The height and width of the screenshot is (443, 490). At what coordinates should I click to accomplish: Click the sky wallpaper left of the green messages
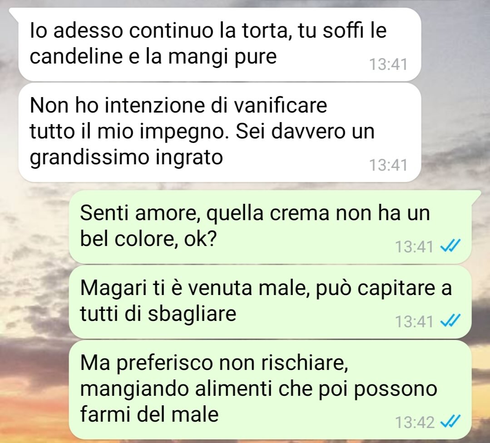click(x=35, y=312)
